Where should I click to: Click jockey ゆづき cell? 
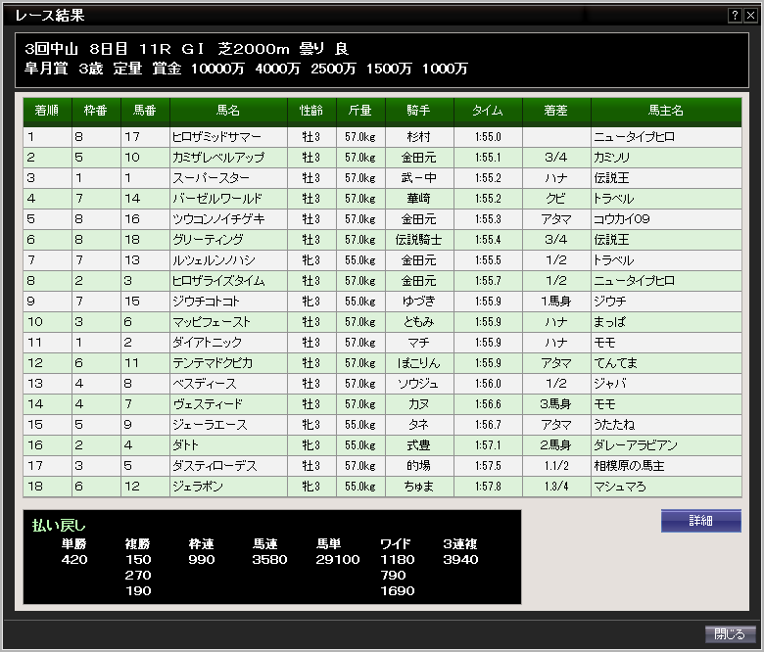click(419, 301)
